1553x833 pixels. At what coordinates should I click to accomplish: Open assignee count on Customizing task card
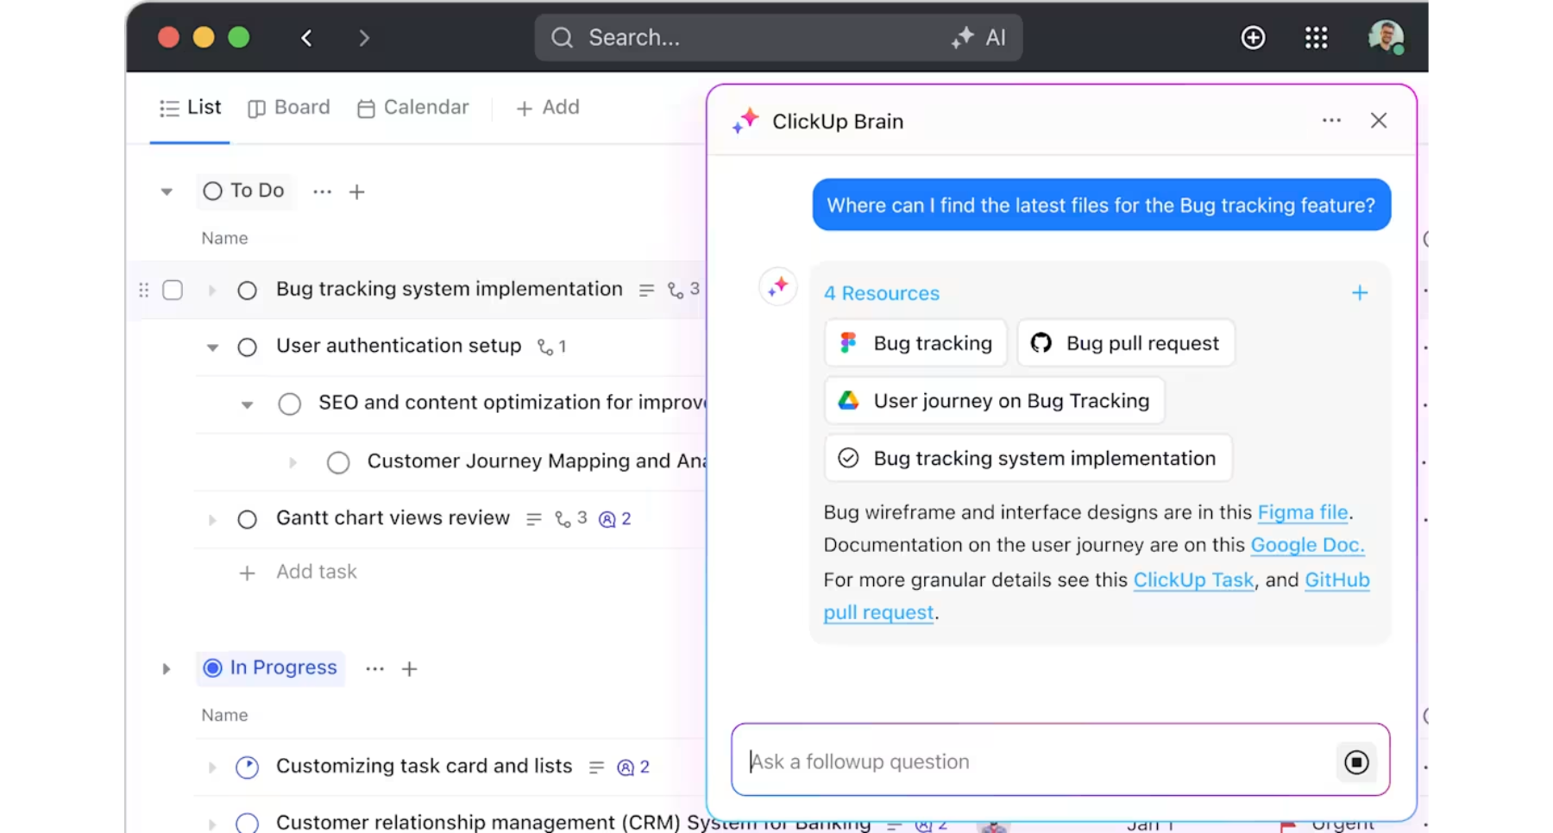(x=633, y=767)
